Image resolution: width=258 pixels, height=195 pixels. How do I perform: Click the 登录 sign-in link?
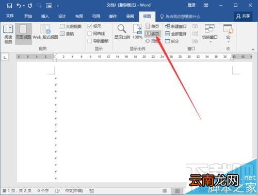[x=191, y=5]
